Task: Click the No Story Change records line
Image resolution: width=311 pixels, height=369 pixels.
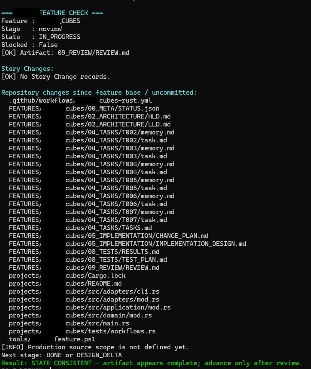Action: (56, 77)
